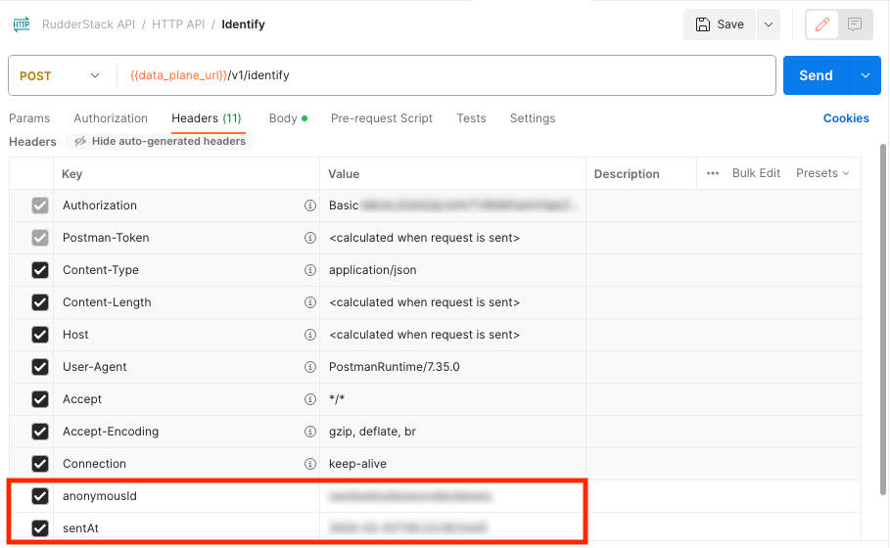Viewport: 890px width, 548px height.
Task: Open info icon for Authorization header
Action: (x=310, y=205)
